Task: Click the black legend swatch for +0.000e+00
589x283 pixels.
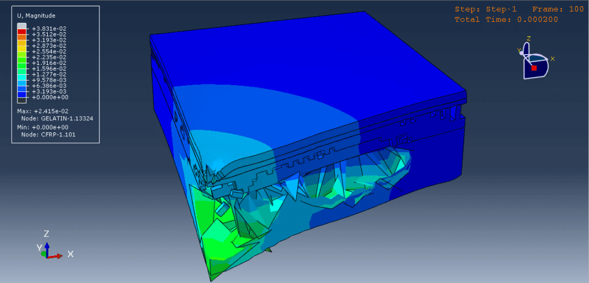Action: (21, 100)
